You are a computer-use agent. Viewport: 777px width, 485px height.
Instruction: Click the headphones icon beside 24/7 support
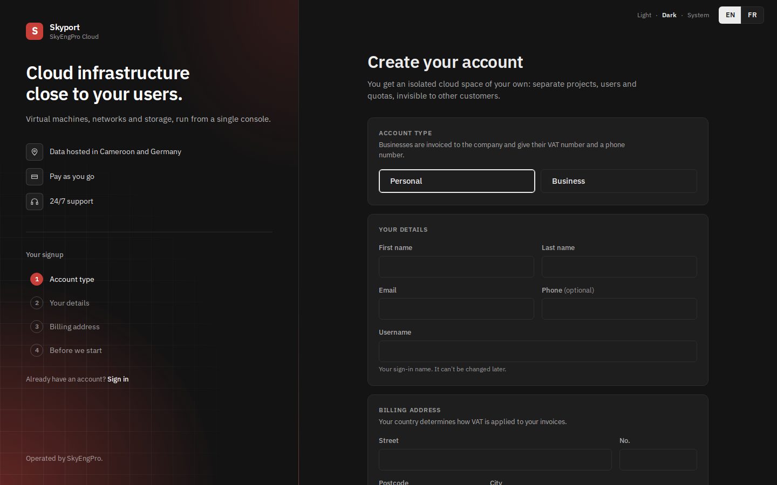(x=35, y=202)
